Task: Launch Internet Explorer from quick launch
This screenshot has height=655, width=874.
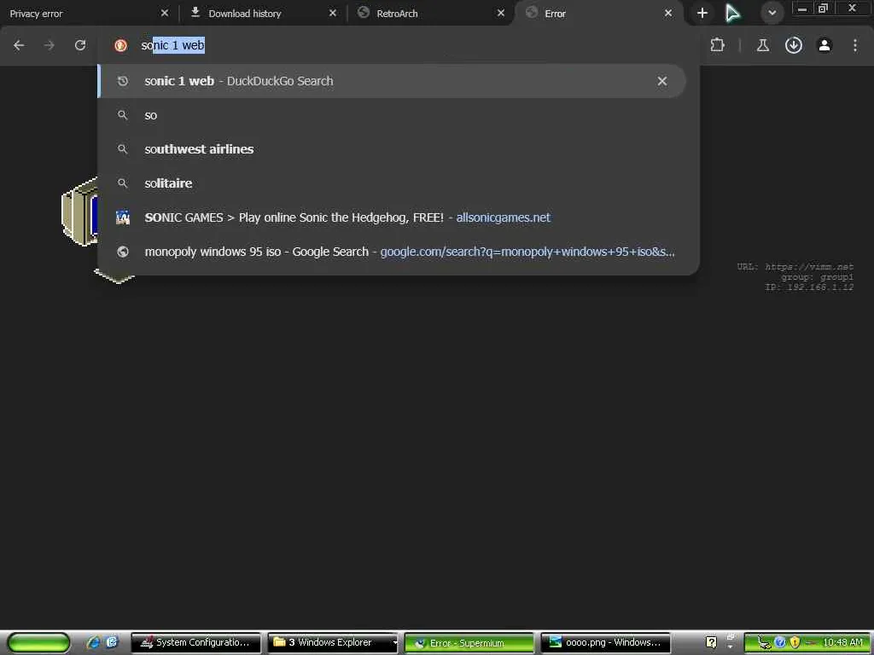Action: 93,642
